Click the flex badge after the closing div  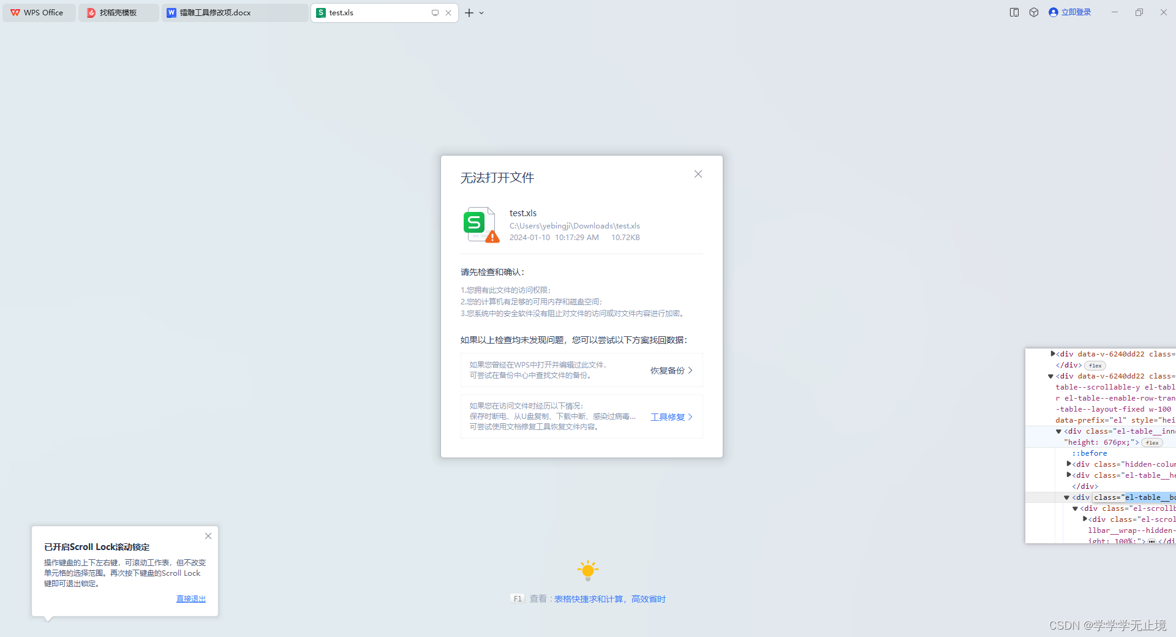pos(1095,366)
